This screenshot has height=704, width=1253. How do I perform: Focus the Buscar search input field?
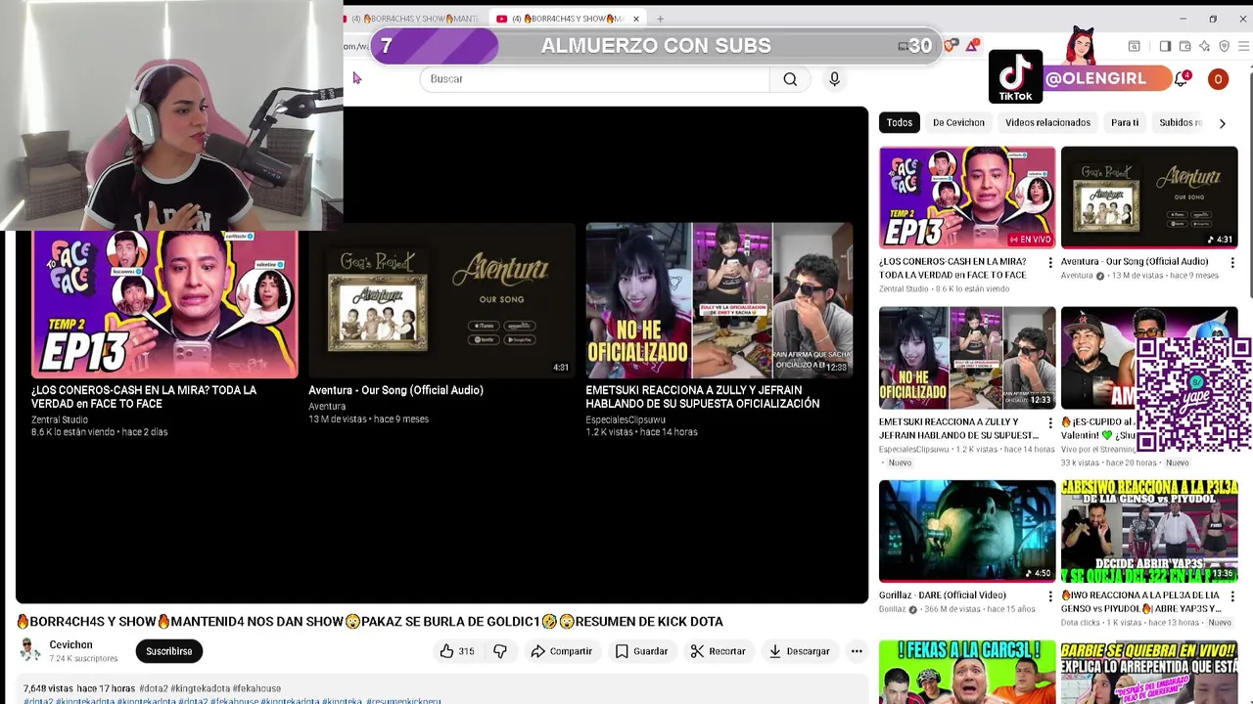point(595,79)
